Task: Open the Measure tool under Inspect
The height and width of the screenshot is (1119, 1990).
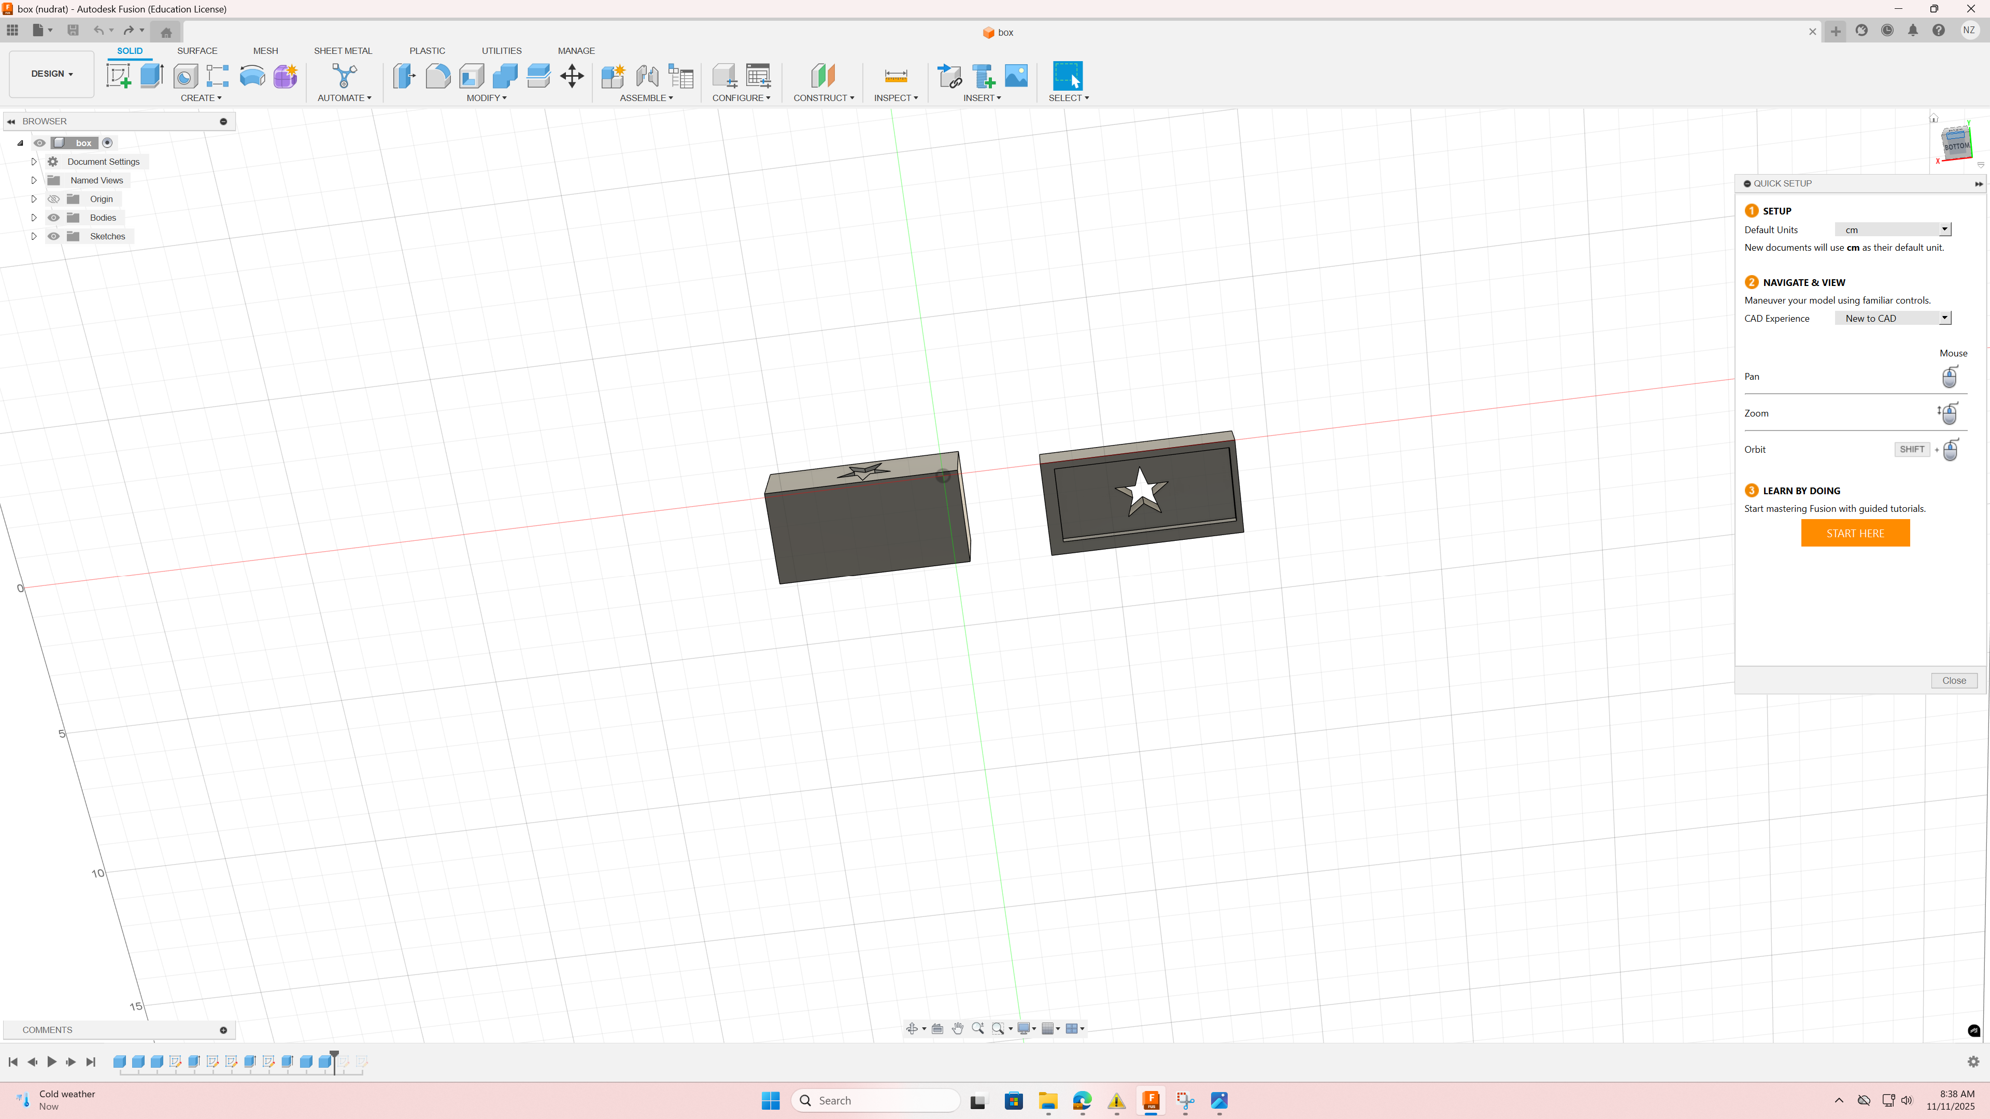Action: click(x=895, y=76)
